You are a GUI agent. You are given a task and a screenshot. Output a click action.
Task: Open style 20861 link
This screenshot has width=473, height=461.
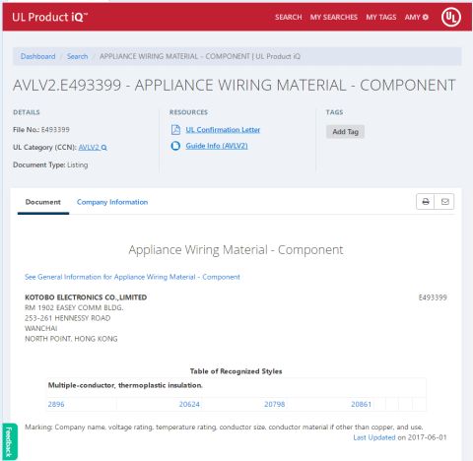coord(361,404)
